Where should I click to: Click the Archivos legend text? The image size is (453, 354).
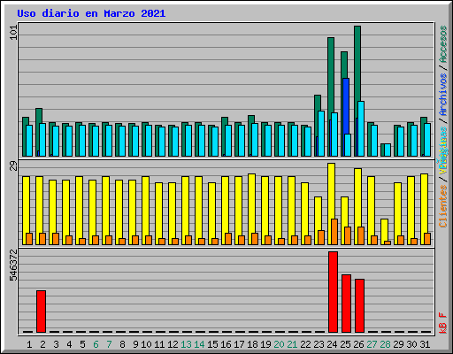[443, 95]
